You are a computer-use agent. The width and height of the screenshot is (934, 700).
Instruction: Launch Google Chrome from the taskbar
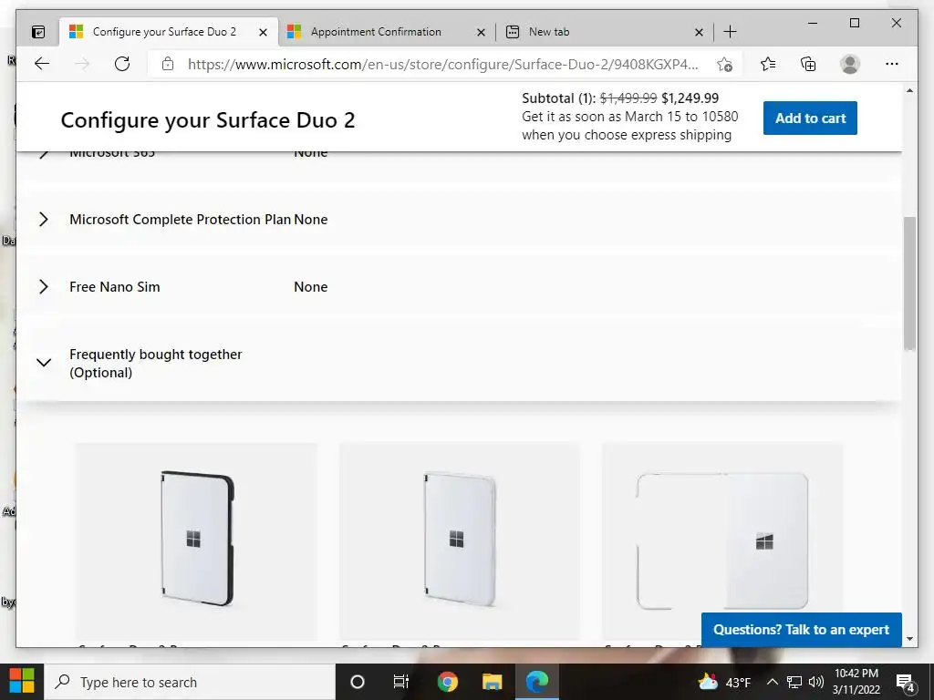(447, 682)
